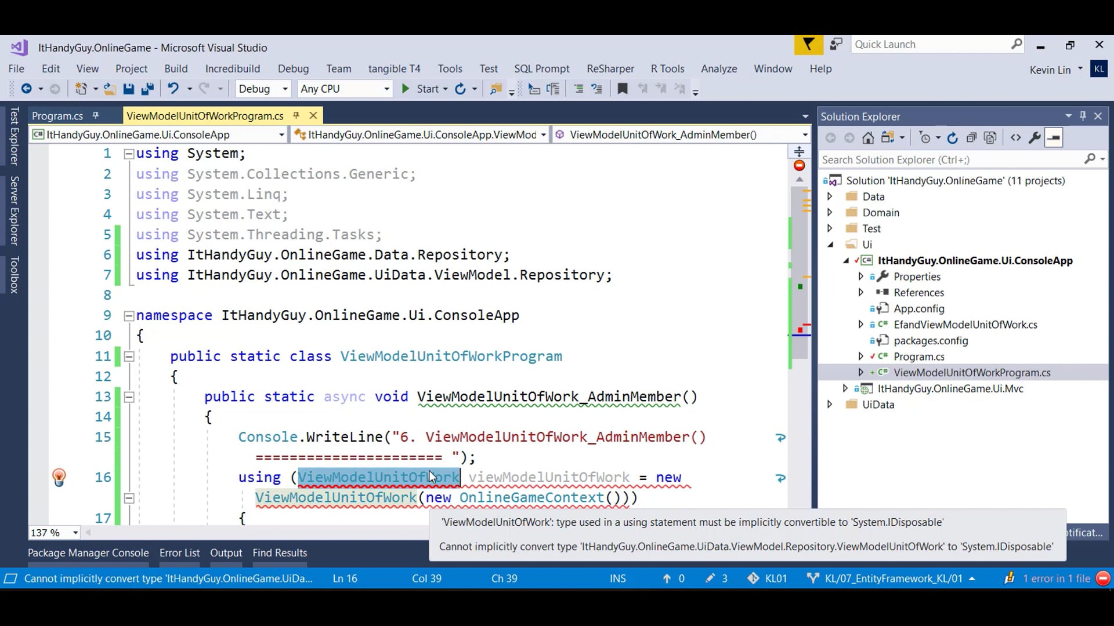The height and width of the screenshot is (626, 1114).
Task: Refresh the Solution Explorer
Action: pyautogui.click(x=952, y=138)
